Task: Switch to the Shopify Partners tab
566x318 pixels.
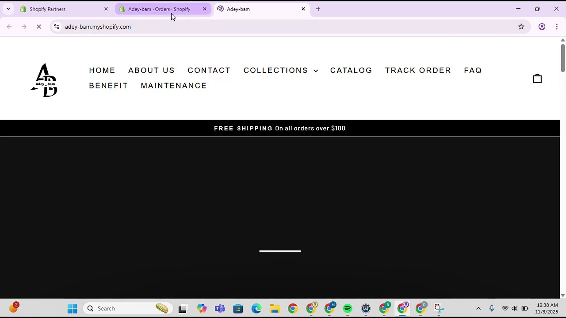Action: click(63, 9)
